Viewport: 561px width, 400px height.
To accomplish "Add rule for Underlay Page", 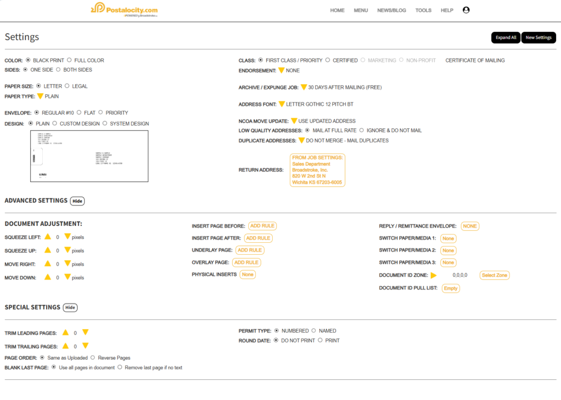I will [x=250, y=250].
